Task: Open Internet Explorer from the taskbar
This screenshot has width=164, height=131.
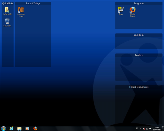Action: pos(11,128)
